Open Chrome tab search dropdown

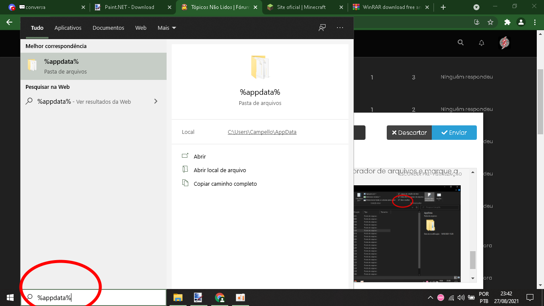[476, 7]
